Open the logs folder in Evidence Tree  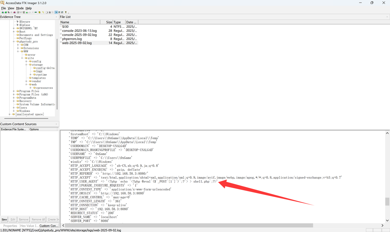tap(39, 71)
